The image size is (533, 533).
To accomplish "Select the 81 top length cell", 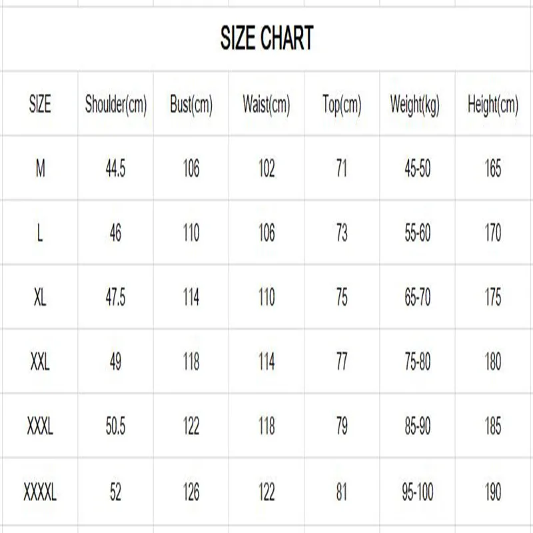I will (342, 492).
